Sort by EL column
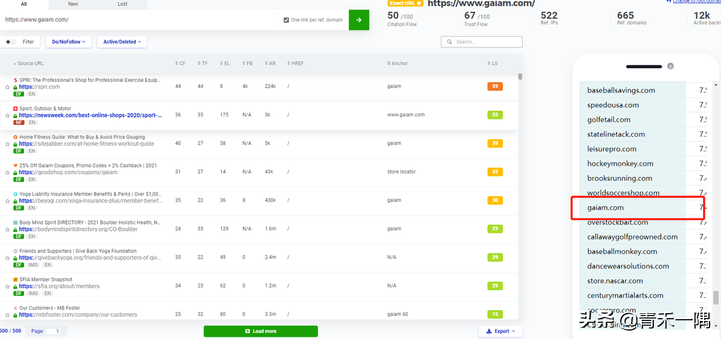 click(x=225, y=64)
